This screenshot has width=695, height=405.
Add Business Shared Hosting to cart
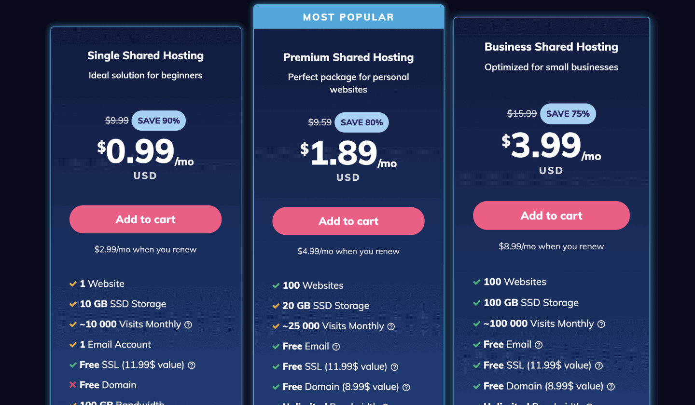551,216
